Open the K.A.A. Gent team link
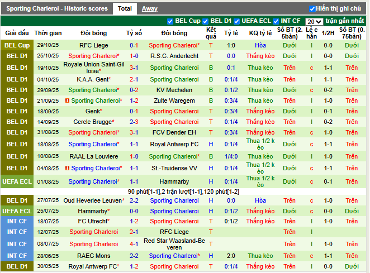This screenshot has width=370, height=273. (93, 80)
